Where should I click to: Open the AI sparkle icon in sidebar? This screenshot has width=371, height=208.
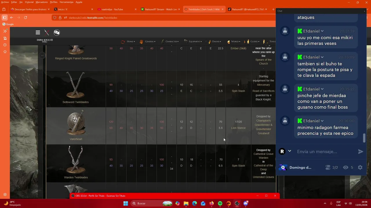point(5,31)
